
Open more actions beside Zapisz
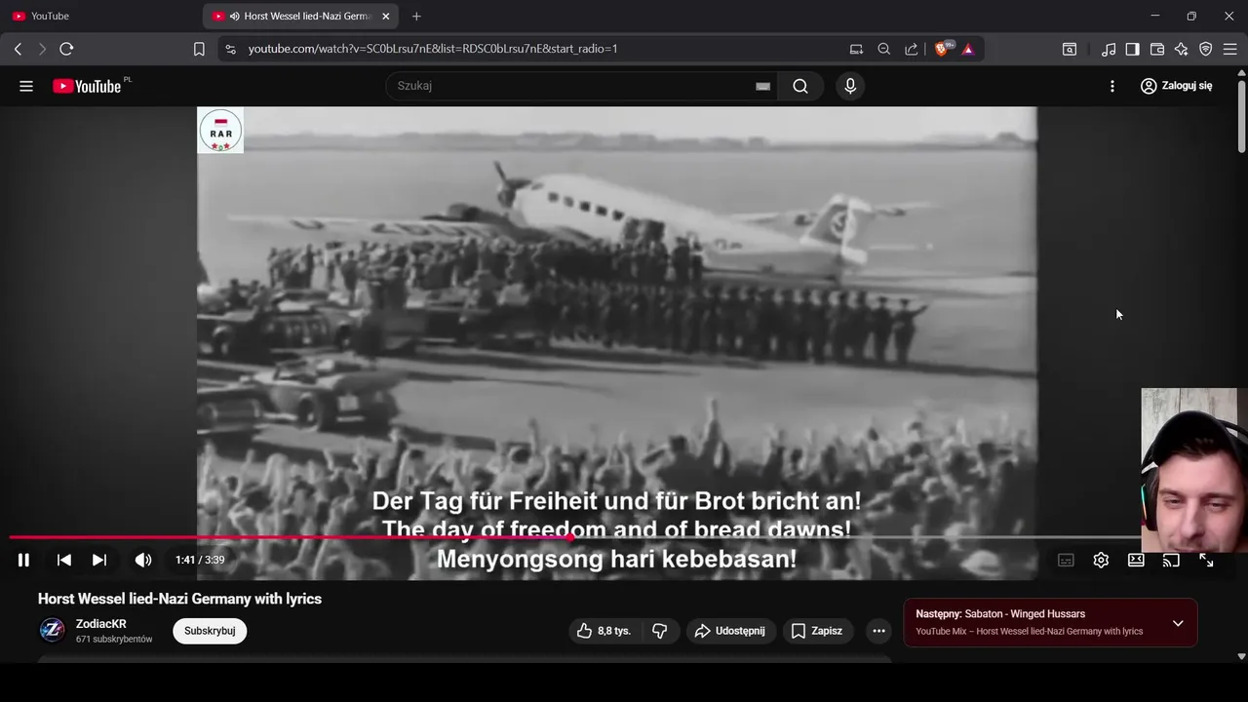(x=878, y=631)
